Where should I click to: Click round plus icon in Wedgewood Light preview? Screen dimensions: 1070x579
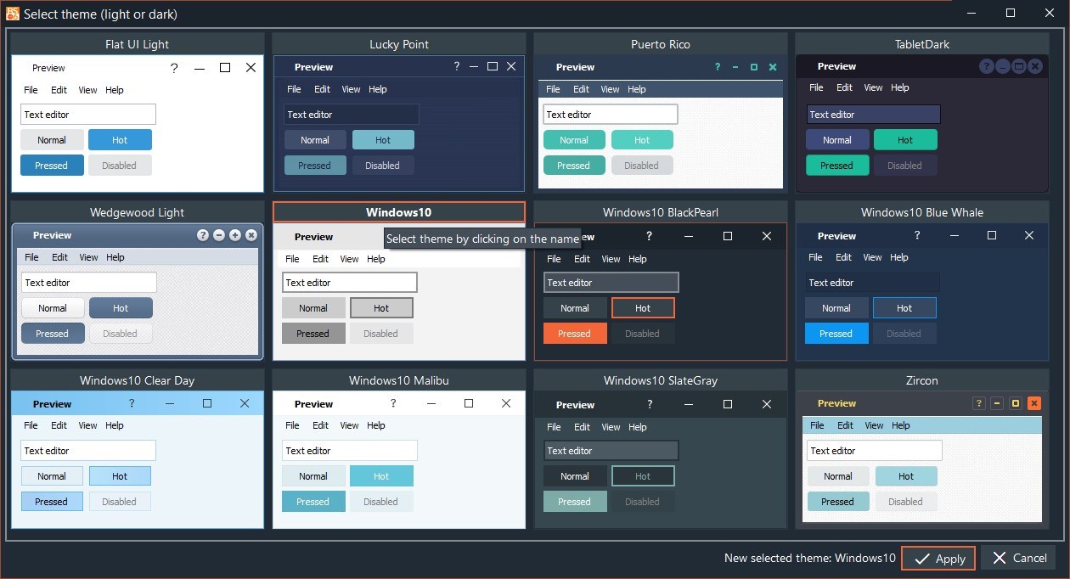235,235
